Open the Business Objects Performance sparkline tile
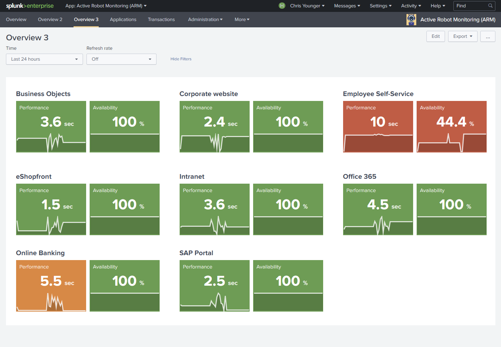501x347 pixels. click(x=51, y=127)
